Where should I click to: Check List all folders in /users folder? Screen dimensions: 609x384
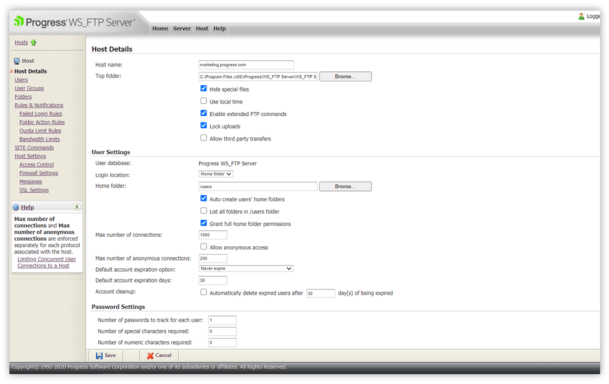point(204,211)
